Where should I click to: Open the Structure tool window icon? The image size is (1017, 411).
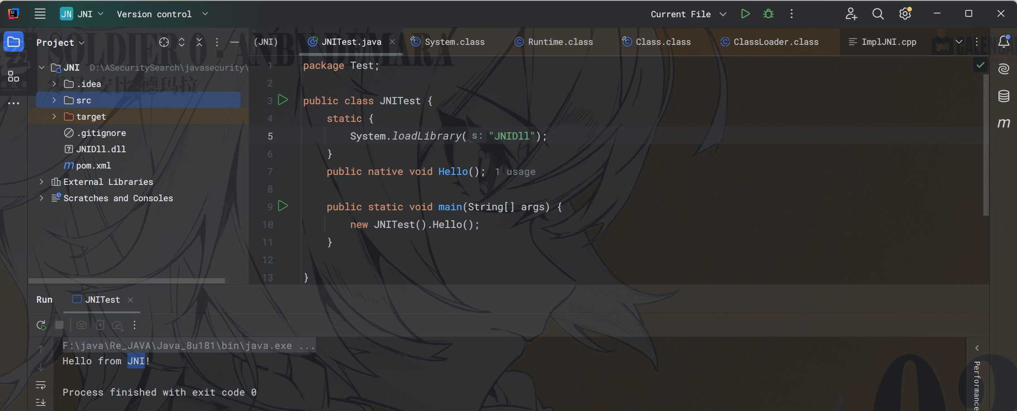pyautogui.click(x=14, y=76)
